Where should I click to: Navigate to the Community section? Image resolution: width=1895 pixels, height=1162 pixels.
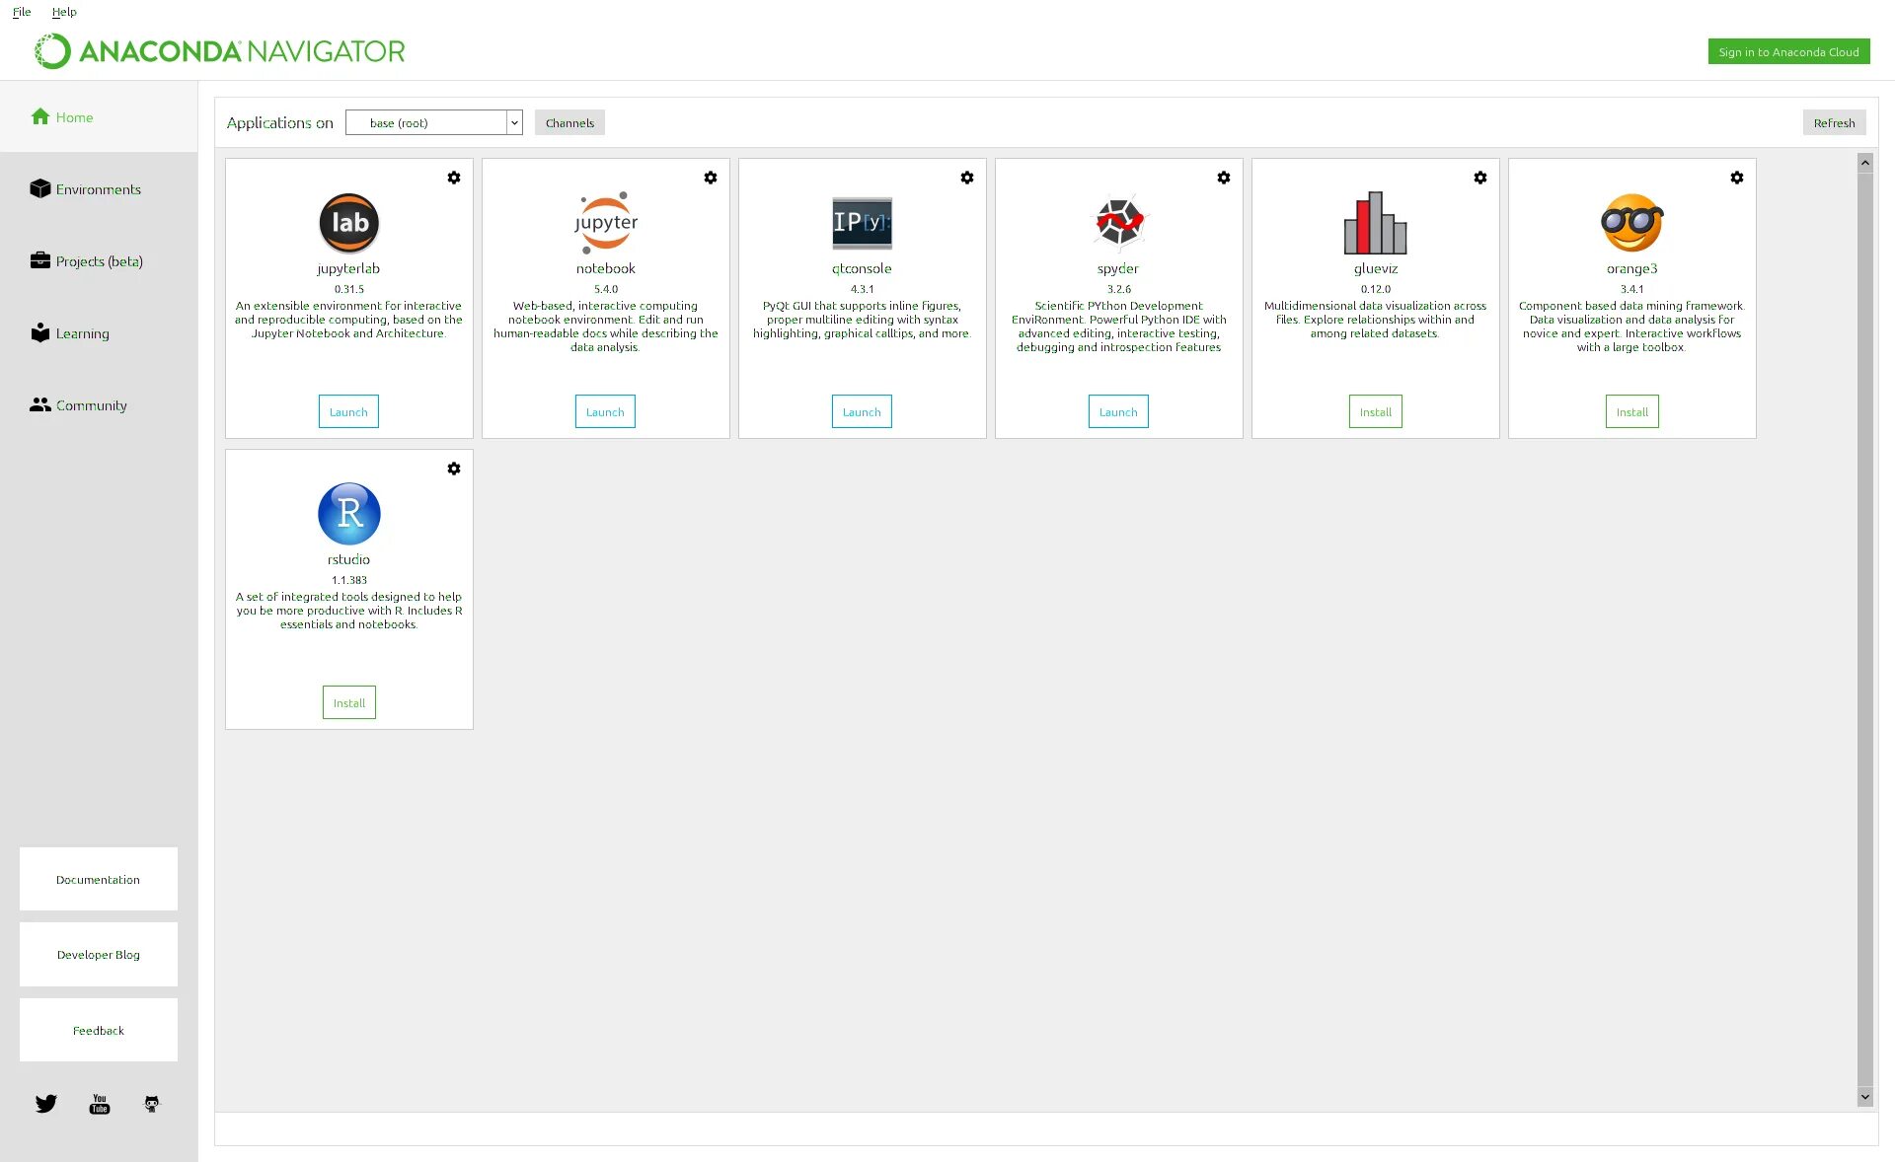(x=91, y=404)
